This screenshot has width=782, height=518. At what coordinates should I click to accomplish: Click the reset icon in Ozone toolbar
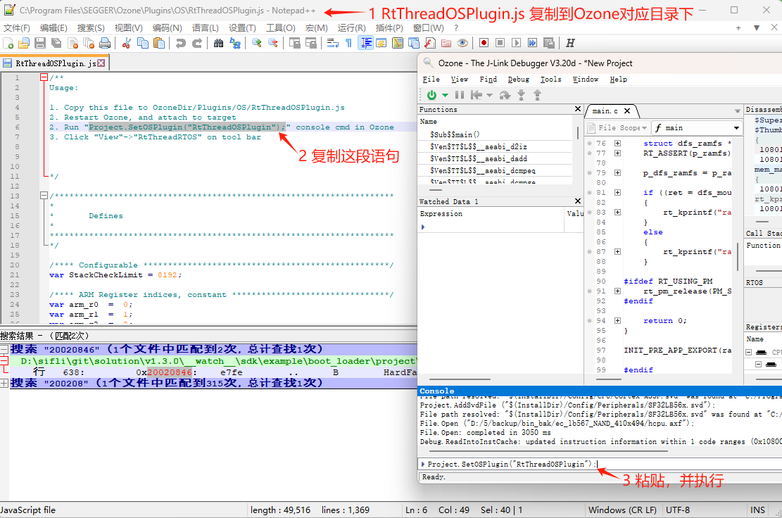point(477,95)
